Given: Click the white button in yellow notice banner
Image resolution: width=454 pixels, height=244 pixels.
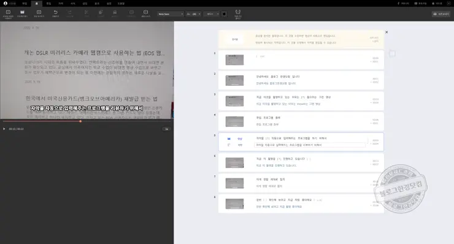Looking at the screenshot, I should tap(235, 39).
